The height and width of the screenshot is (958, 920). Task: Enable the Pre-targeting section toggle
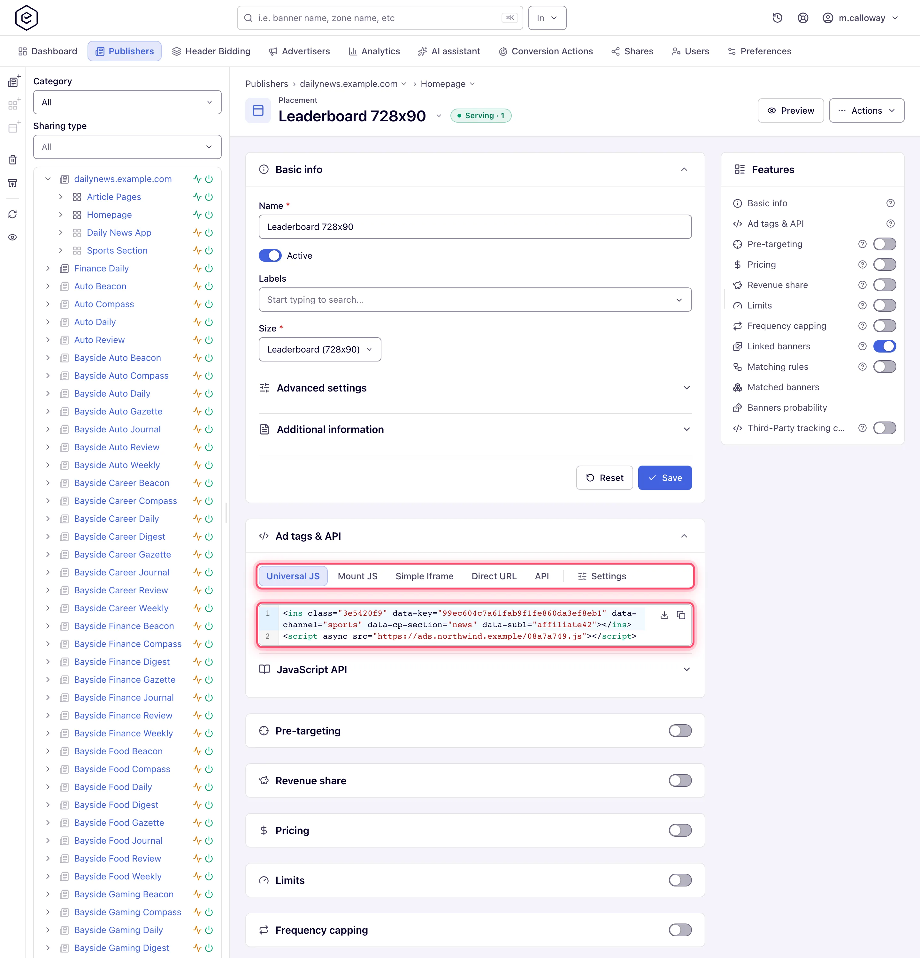(680, 731)
